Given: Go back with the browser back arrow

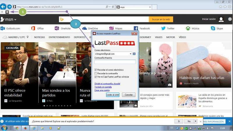Looking at the screenshot, I should pos(3,6).
